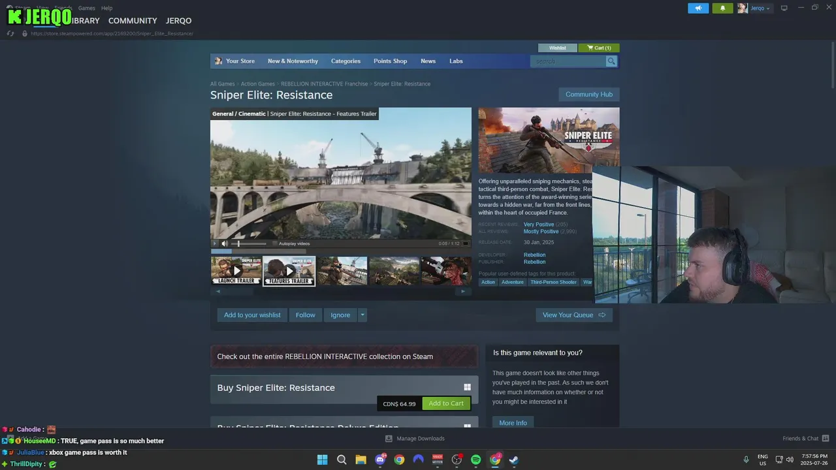The height and width of the screenshot is (470, 836).
Task: Select the Launch Trailer thumbnail
Action: 236,271
